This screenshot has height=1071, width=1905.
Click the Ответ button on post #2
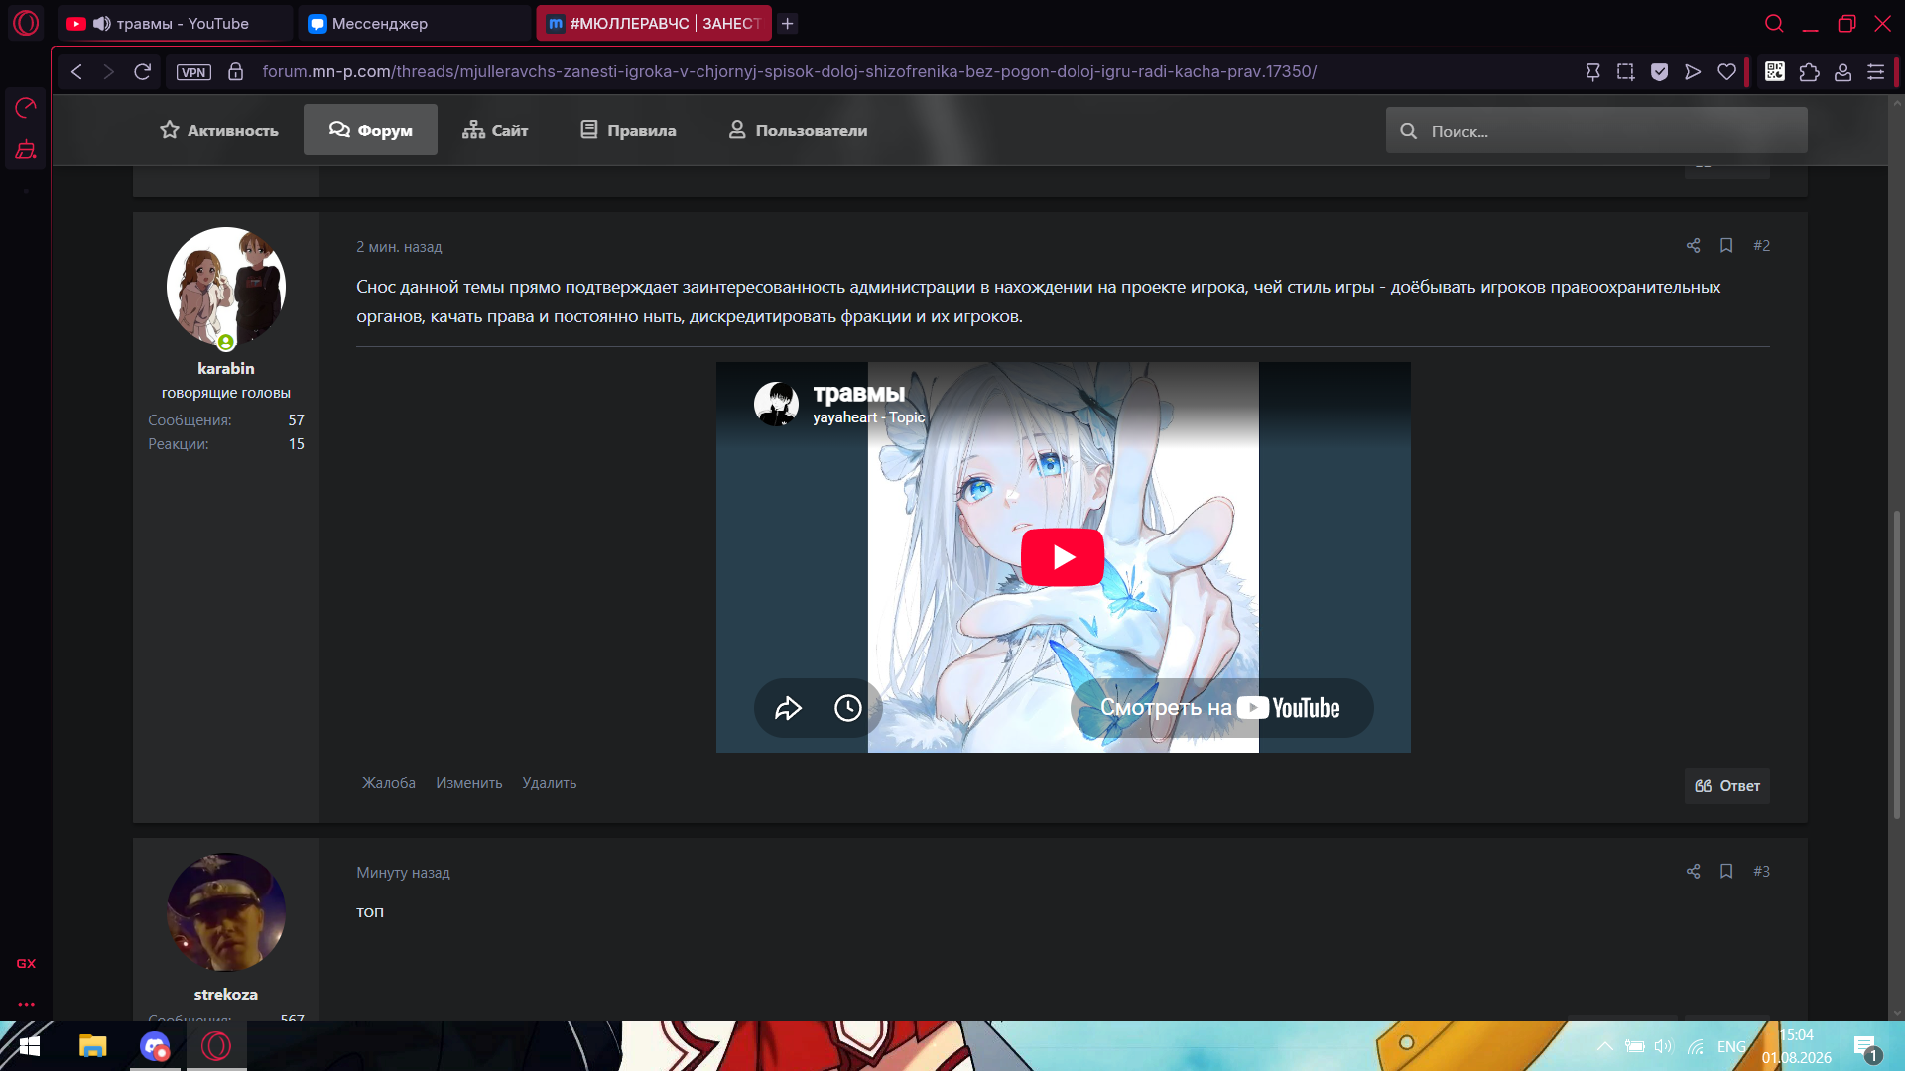pos(1727,786)
